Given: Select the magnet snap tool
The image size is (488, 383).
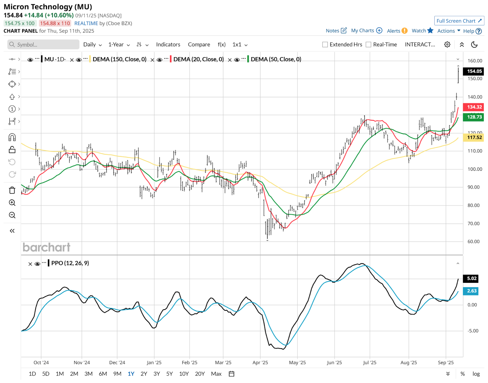Looking at the screenshot, I should tap(12, 137).
